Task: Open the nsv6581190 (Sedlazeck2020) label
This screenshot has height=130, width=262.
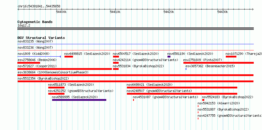Action: pos(190,54)
